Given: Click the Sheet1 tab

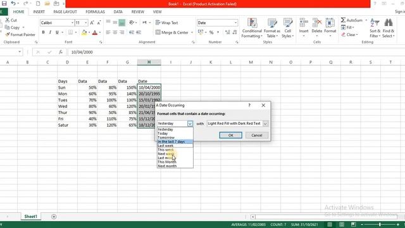Looking at the screenshot, I should point(31,217).
